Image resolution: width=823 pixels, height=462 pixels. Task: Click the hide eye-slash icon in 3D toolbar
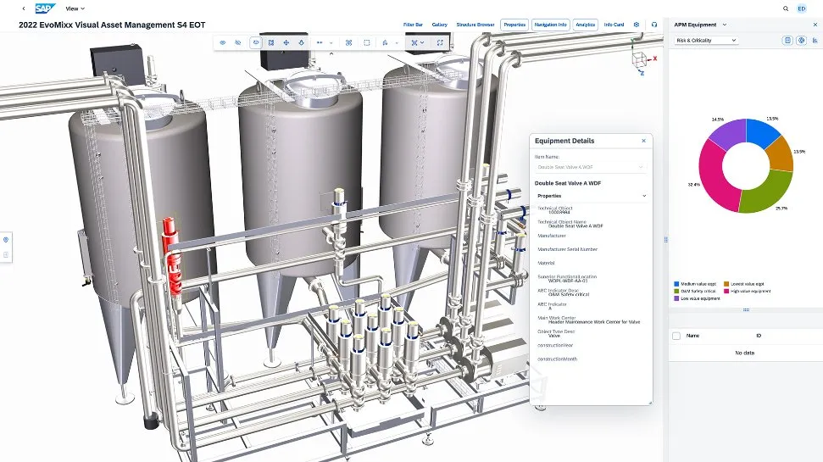click(237, 42)
